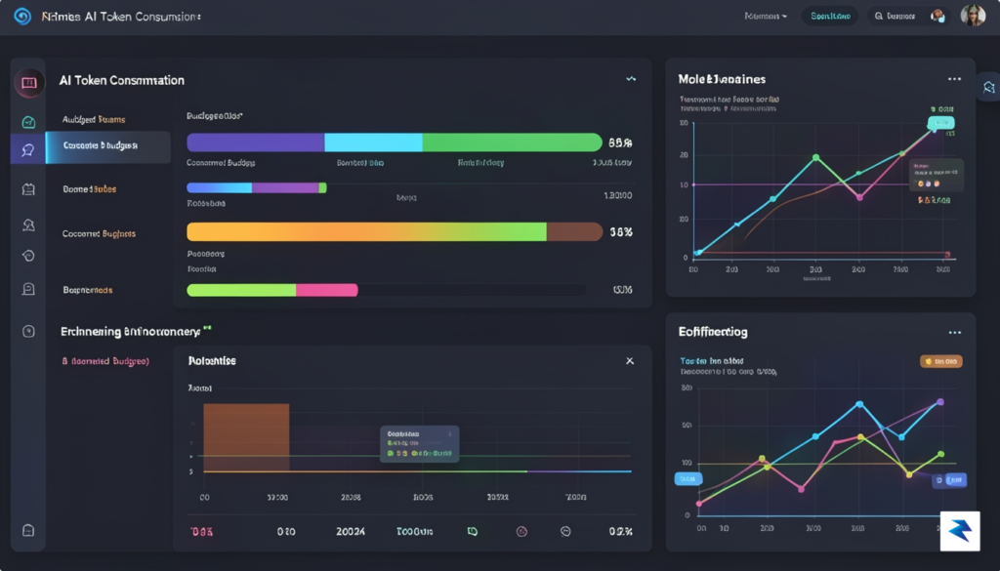The image size is (1000, 571).
Task: Open the green gauge icon in the sidebar
Action: (28, 122)
